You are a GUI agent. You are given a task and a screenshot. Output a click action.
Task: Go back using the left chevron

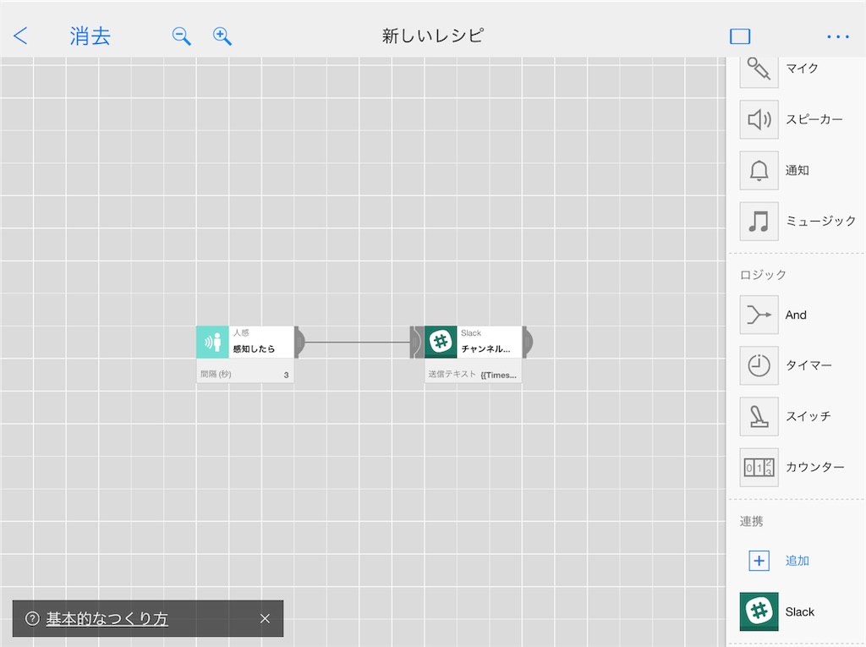coord(19,36)
